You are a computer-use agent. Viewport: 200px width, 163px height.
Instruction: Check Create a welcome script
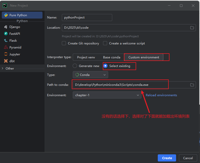click(105, 43)
